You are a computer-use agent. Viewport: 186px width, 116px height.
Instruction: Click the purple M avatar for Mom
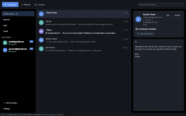(41, 31)
